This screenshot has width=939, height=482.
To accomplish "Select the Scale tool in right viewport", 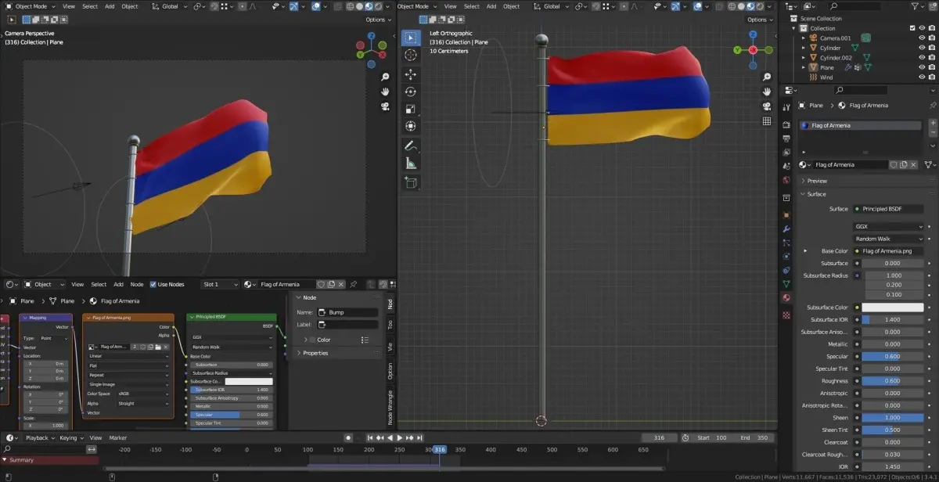I will point(411,109).
